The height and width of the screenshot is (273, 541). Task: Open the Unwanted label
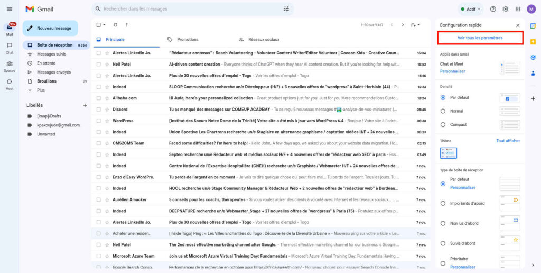point(46,134)
